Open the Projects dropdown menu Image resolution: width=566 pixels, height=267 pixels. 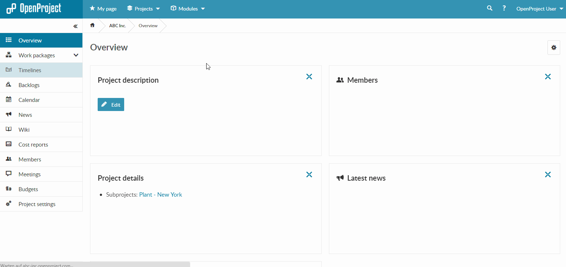[x=143, y=9]
